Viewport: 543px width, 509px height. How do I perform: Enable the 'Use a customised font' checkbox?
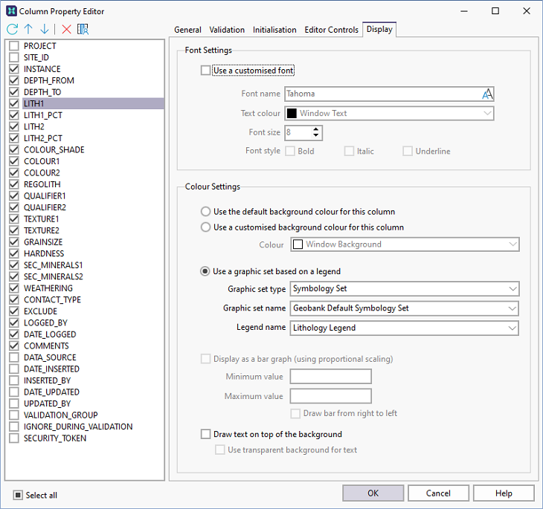tap(206, 71)
